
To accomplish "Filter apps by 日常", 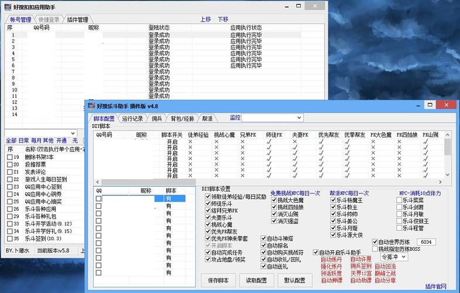I will (x=24, y=141).
